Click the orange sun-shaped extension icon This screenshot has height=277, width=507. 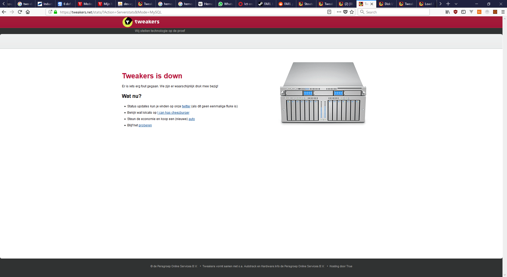point(495,12)
